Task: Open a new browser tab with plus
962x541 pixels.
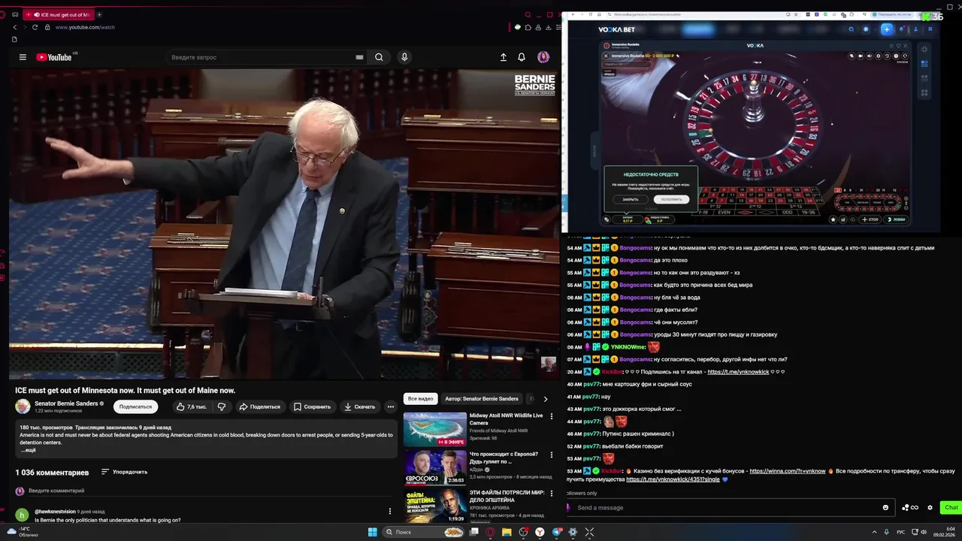Action: tap(99, 14)
